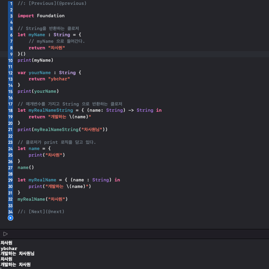The width and height of the screenshot is (269, 269).
Task: Click the [Next](@next) markup comment
Action: coord(41,211)
